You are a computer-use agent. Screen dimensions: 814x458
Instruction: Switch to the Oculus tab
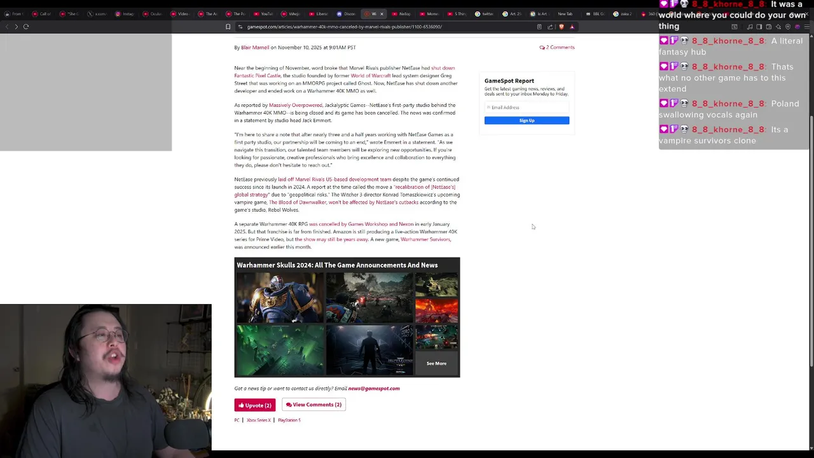coord(153,14)
